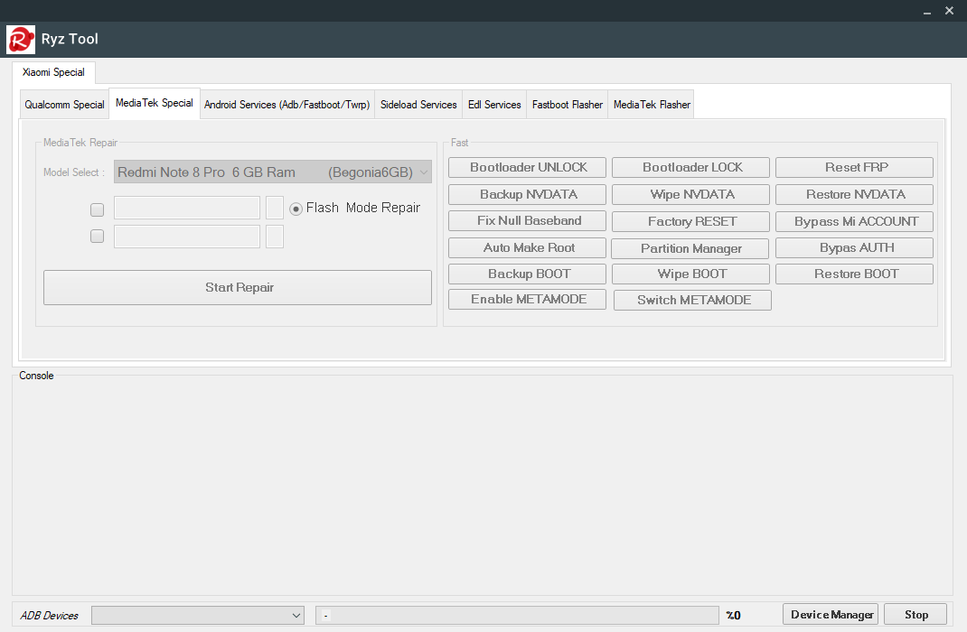Viewport: 967px width, 632px height.
Task: Select the Flash Mode Repair radio button
Action: pyautogui.click(x=296, y=208)
